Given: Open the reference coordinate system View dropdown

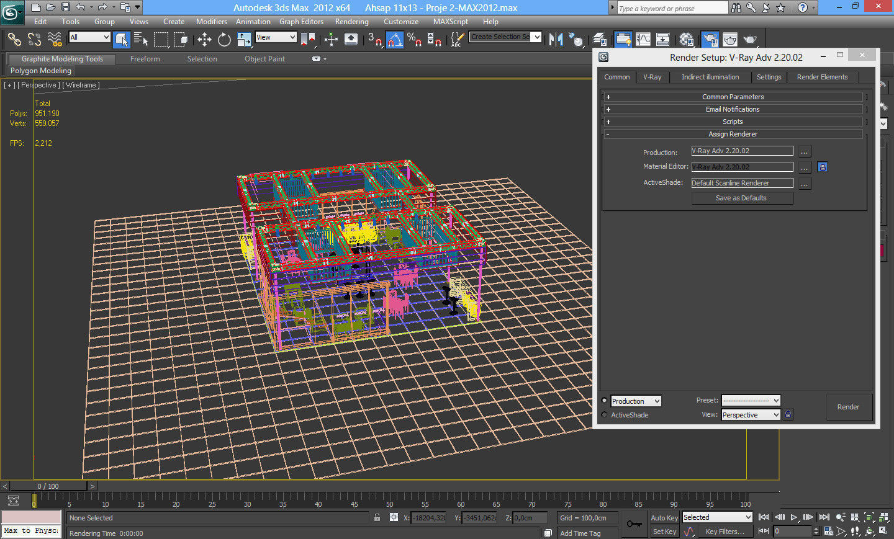Looking at the screenshot, I should coord(276,37).
